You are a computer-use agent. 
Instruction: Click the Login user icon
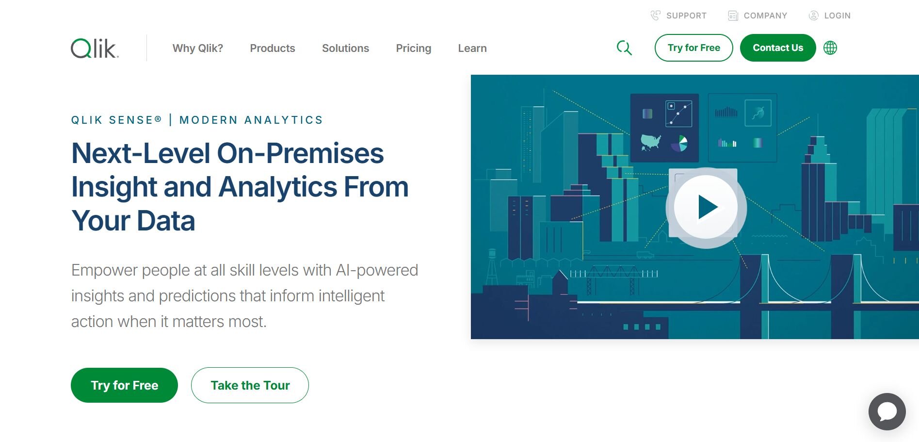[x=813, y=16]
